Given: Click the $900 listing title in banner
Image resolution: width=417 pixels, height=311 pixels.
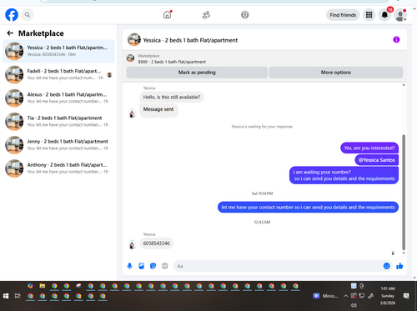Looking at the screenshot, I should (x=172, y=62).
